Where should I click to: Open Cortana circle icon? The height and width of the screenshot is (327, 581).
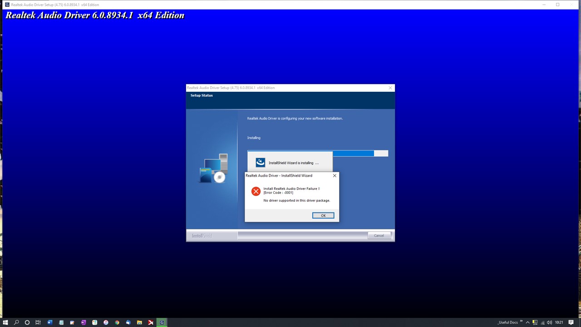point(27,322)
